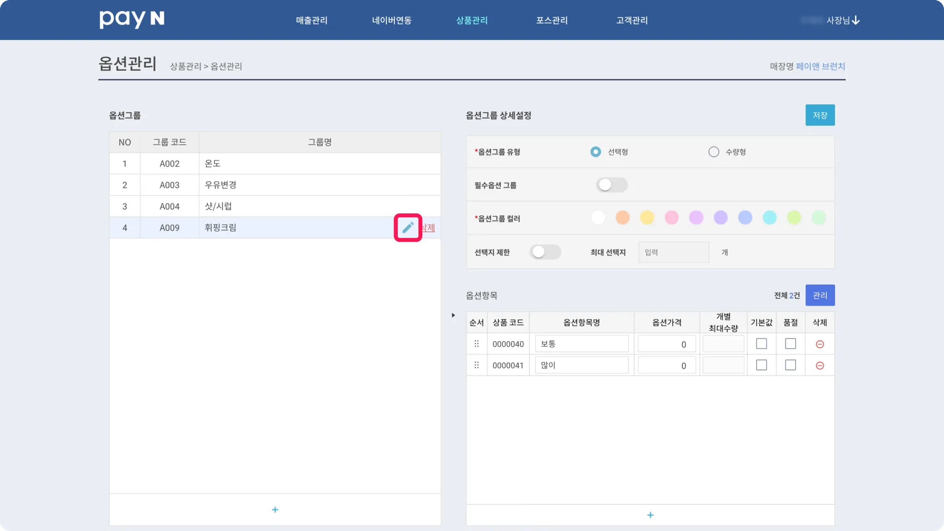Viewport: 944px width, 531px height.
Task: Click red delete circle for 많이 option
Action: pos(820,366)
